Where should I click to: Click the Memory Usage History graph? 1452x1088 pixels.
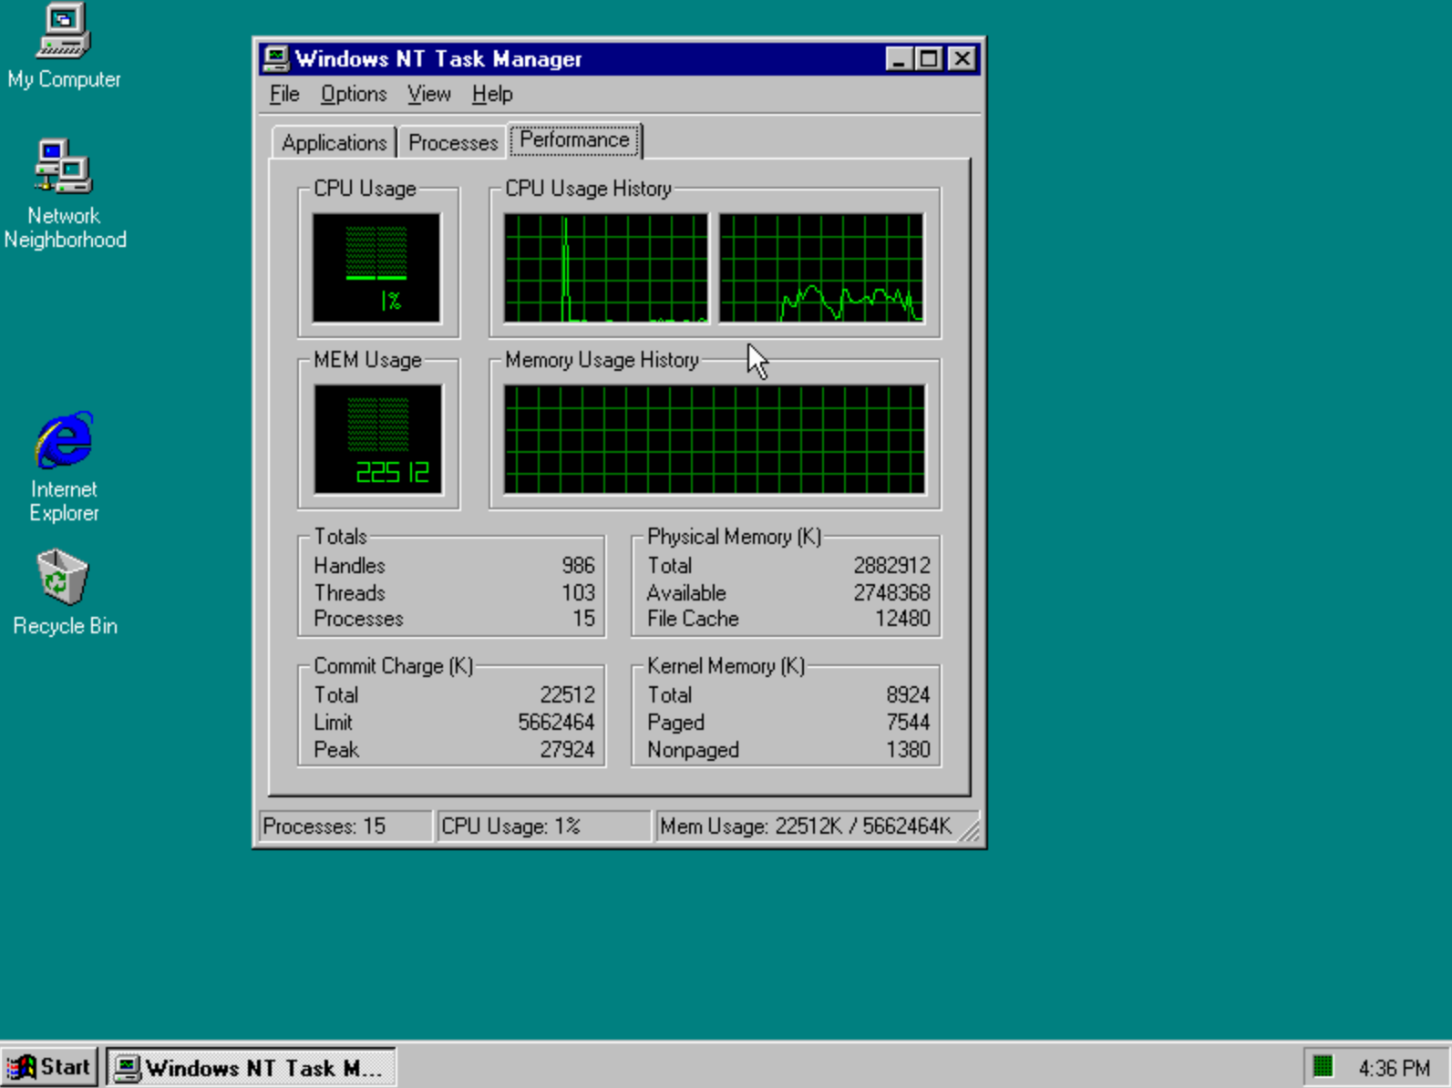tap(714, 439)
